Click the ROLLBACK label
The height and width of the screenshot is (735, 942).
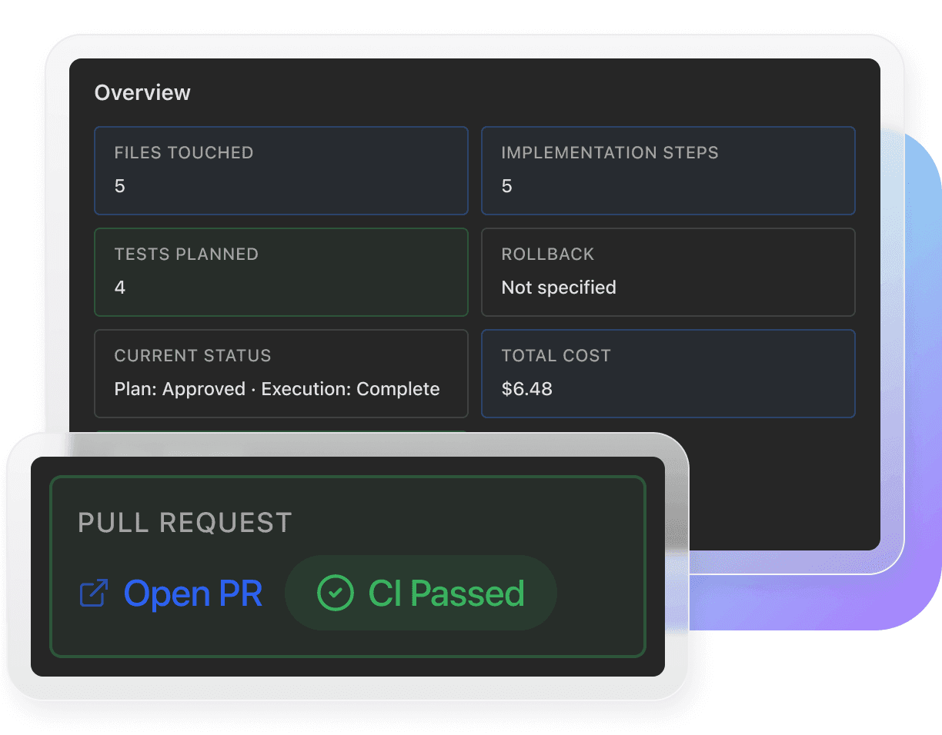[548, 254]
